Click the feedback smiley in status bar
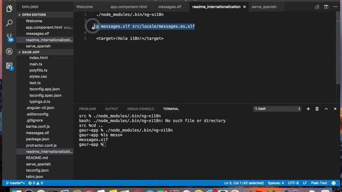 point(333,183)
